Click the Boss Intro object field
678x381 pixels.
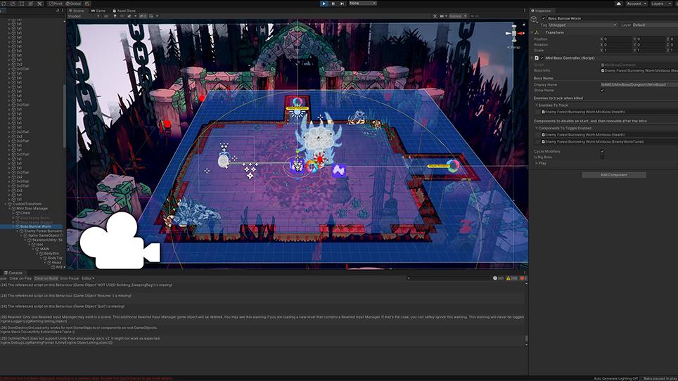point(639,70)
